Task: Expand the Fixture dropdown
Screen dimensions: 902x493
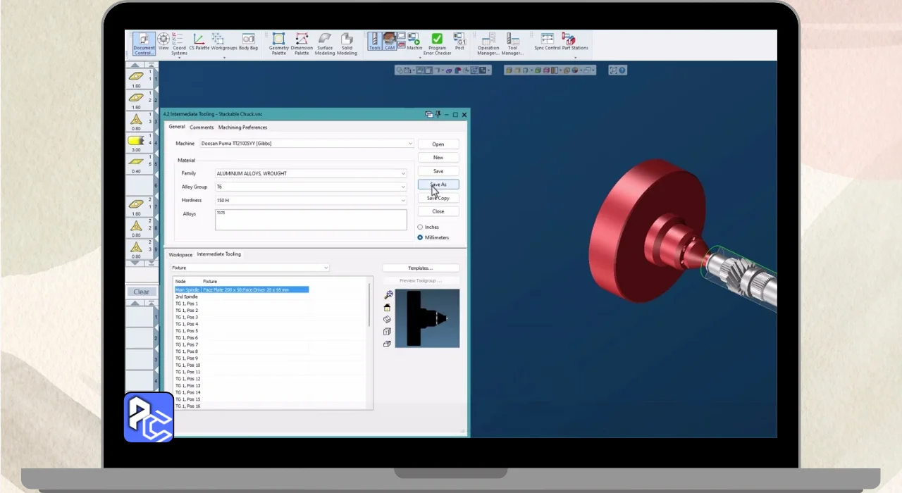Action: click(326, 268)
